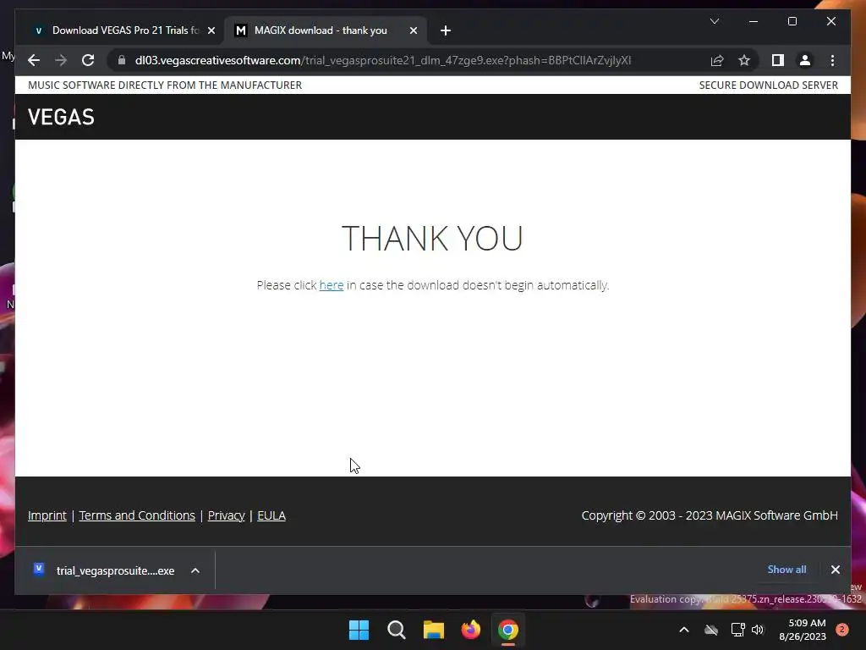The height and width of the screenshot is (650, 866).
Task: Open the Imprint footer link
Action: (x=47, y=515)
